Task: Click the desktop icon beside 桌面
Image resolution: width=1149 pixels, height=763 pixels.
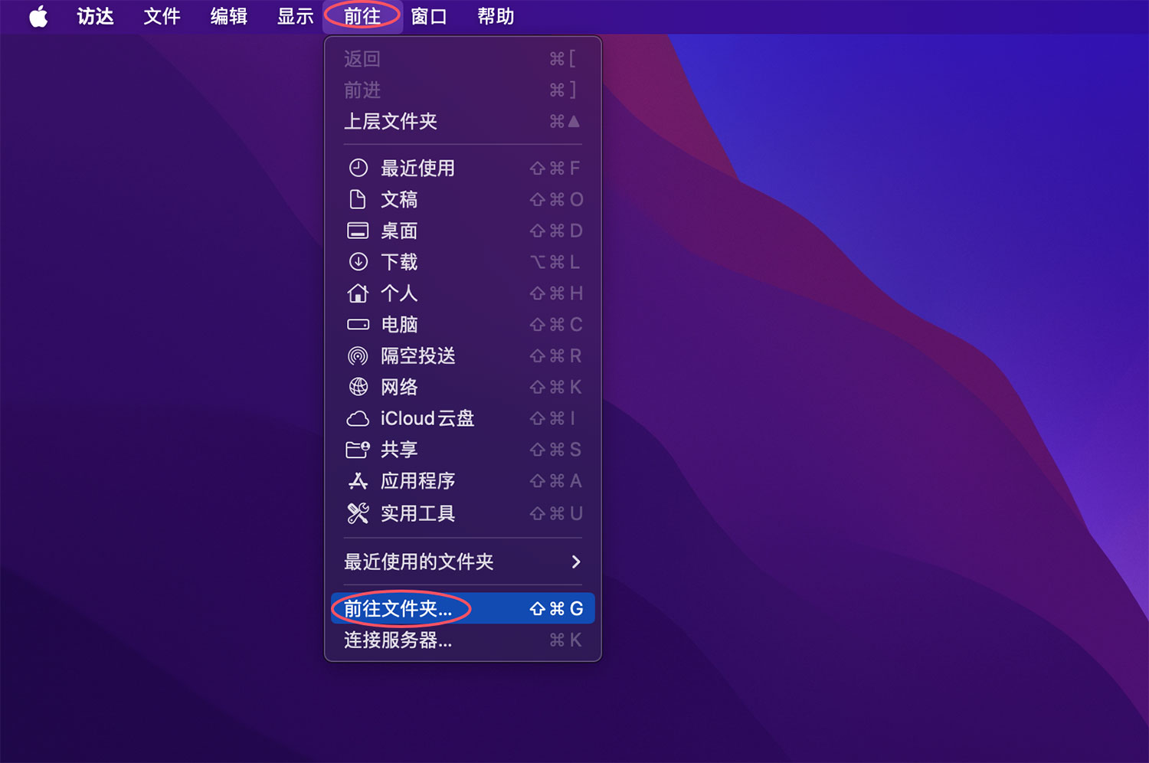Action: pos(358,231)
